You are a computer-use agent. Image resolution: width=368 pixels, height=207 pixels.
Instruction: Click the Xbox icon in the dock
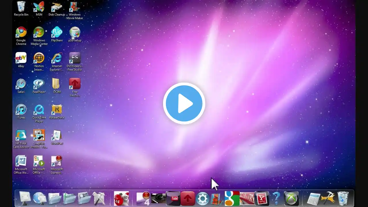coord(291,198)
